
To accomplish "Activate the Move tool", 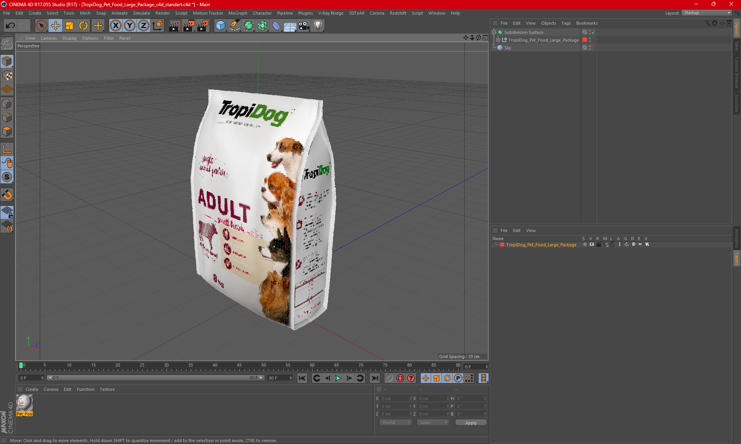I will pos(56,26).
